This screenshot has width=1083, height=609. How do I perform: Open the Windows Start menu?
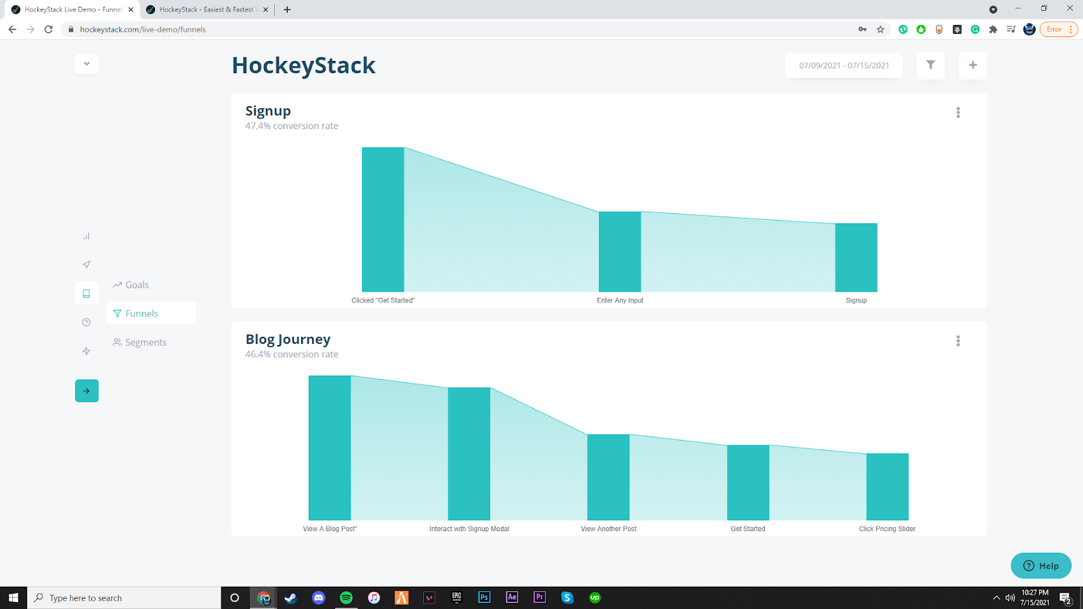(14, 597)
